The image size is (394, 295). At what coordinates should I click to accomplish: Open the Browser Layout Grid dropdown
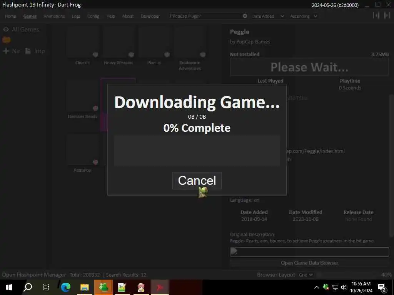pyautogui.click(x=306, y=275)
